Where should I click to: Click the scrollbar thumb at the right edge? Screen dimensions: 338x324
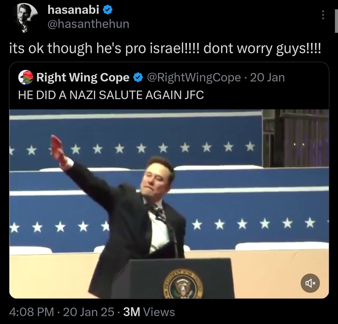pos(336,21)
